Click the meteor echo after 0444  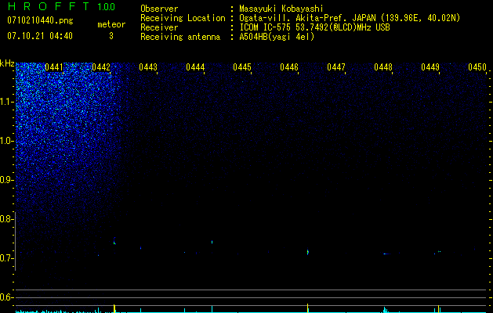[212, 242]
